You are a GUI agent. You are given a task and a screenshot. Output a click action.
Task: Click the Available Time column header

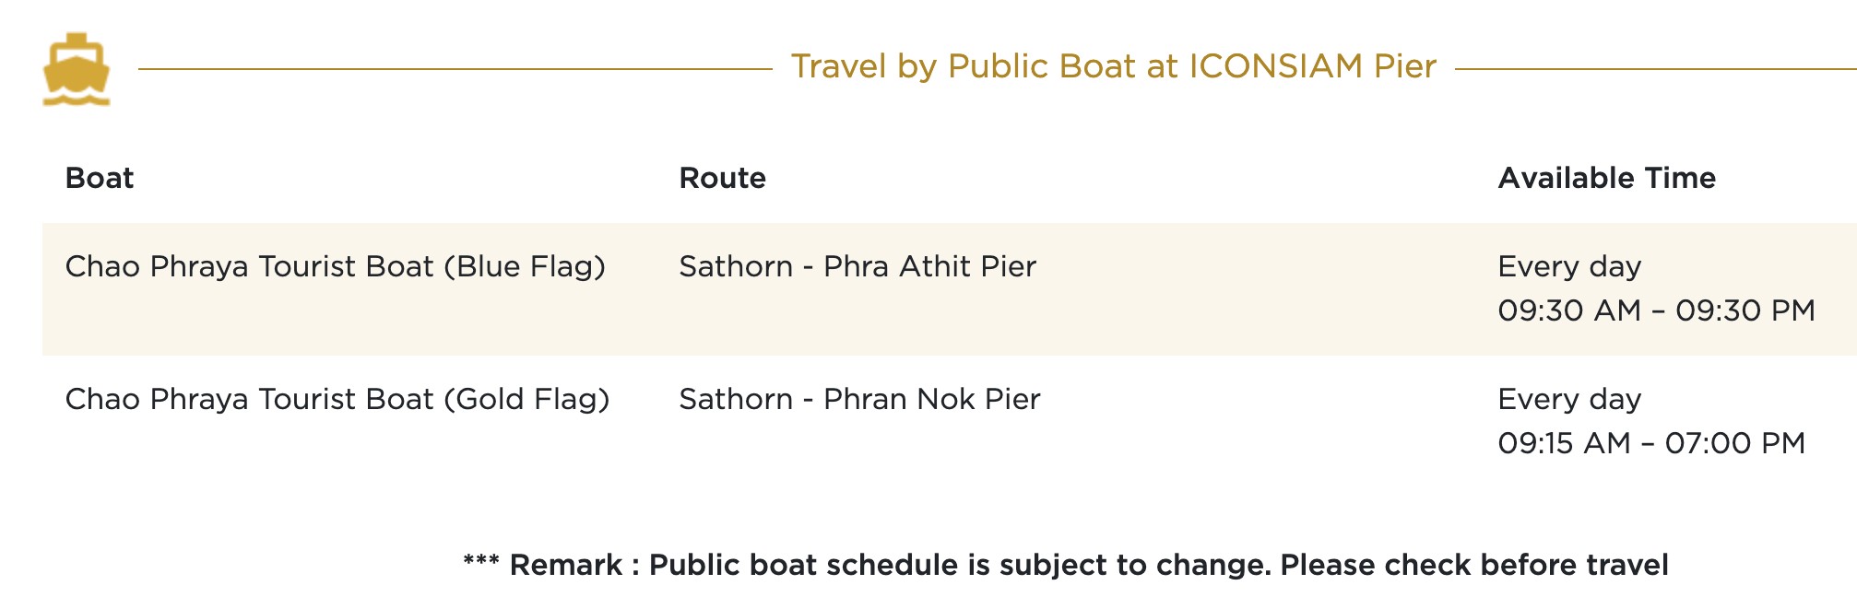[1606, 178]
